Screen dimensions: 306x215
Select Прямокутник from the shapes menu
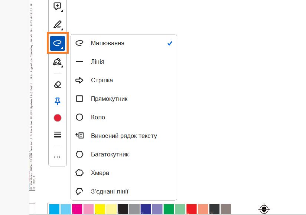[109, 99]
